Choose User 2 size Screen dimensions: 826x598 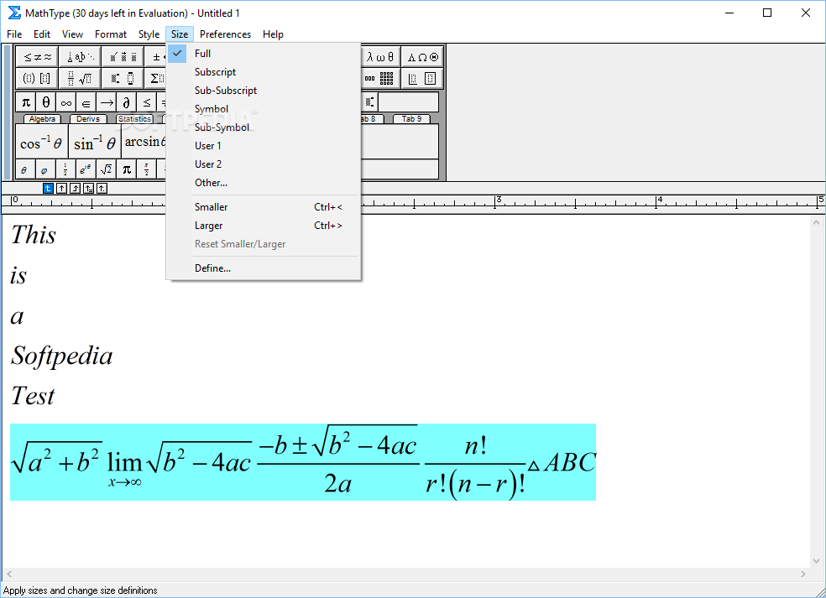click(x=264, y=164)
